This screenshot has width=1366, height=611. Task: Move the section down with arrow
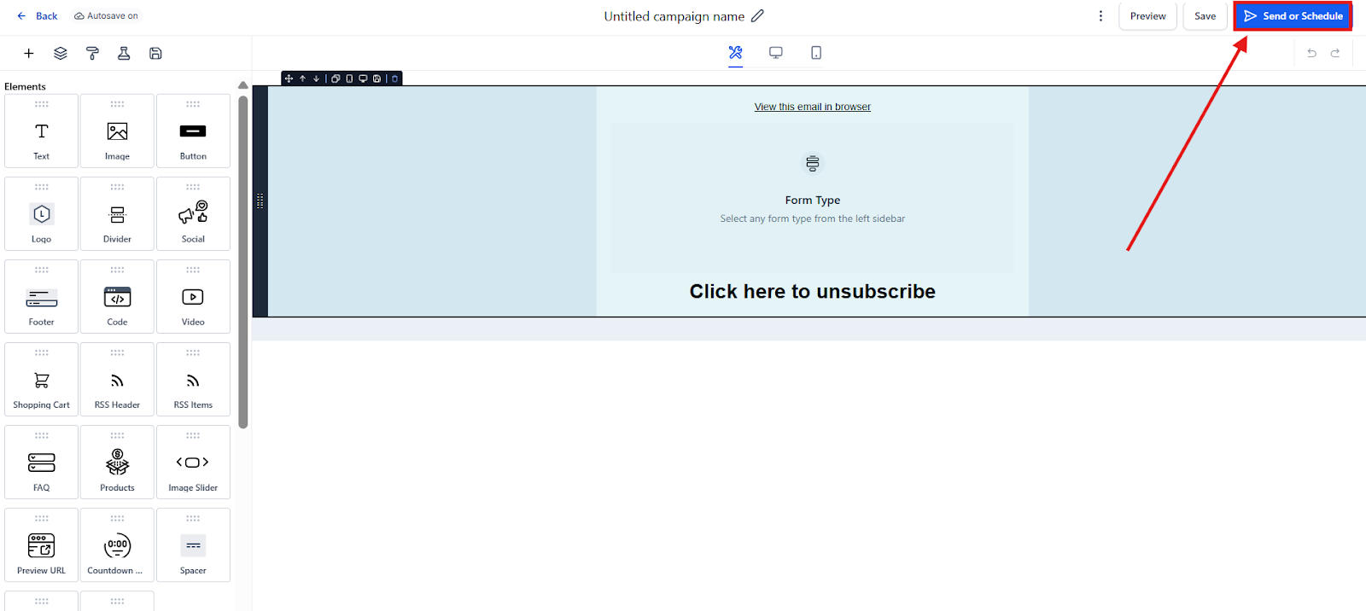(316, 79)
